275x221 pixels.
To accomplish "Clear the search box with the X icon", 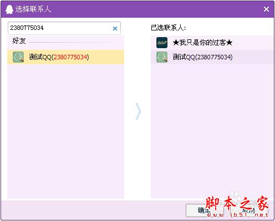I will click(115, 28).
